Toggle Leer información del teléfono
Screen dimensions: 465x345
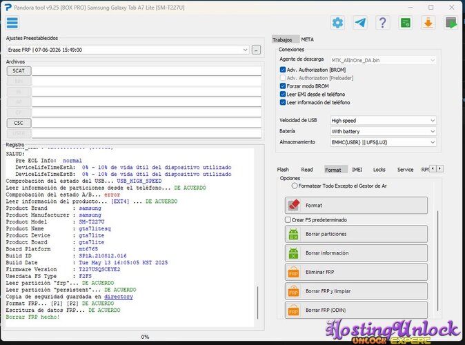pos(283,102)
